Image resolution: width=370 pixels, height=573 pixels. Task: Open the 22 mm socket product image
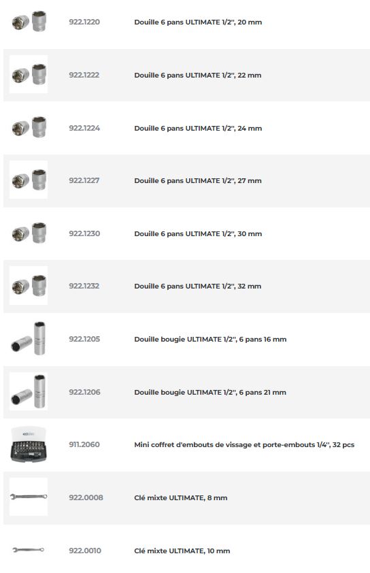(x=29, y=75)
